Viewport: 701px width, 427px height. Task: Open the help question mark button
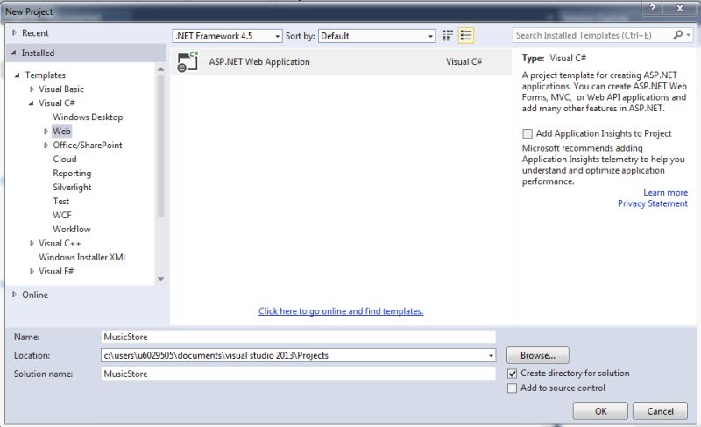pos(652,8)
